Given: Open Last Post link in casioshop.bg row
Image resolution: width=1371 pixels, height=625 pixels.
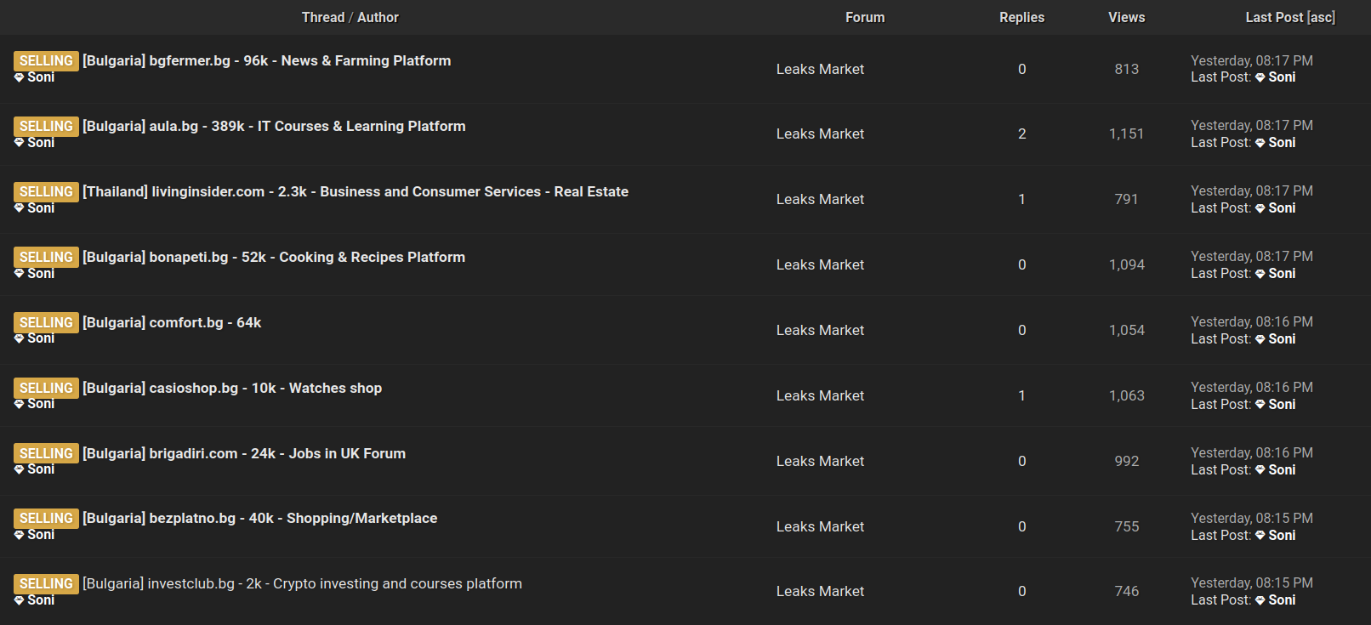Looking at the screenshot, I should [1220, 405].
